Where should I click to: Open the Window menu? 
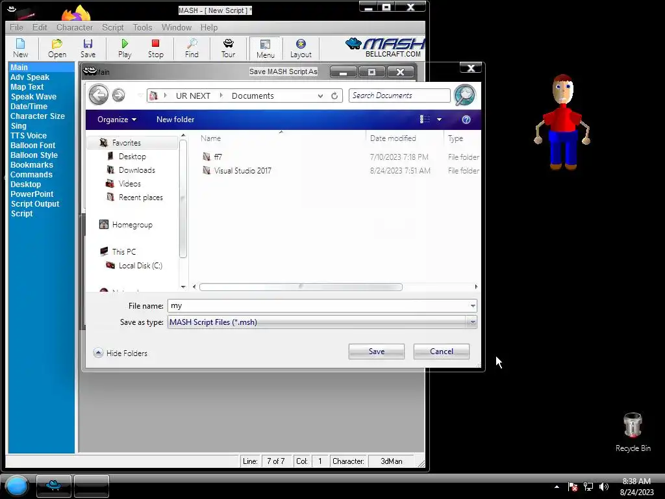tap(177, 27)
